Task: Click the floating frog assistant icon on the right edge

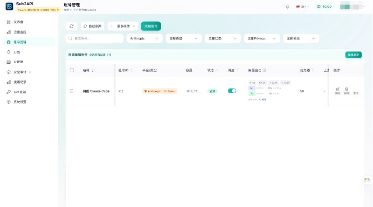Action: point(367,180)
